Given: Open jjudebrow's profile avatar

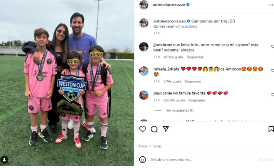Looking at the screenshot, I should pos(144,47).
